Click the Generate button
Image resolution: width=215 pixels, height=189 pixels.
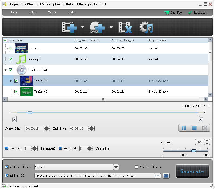[x=192, y=171]
